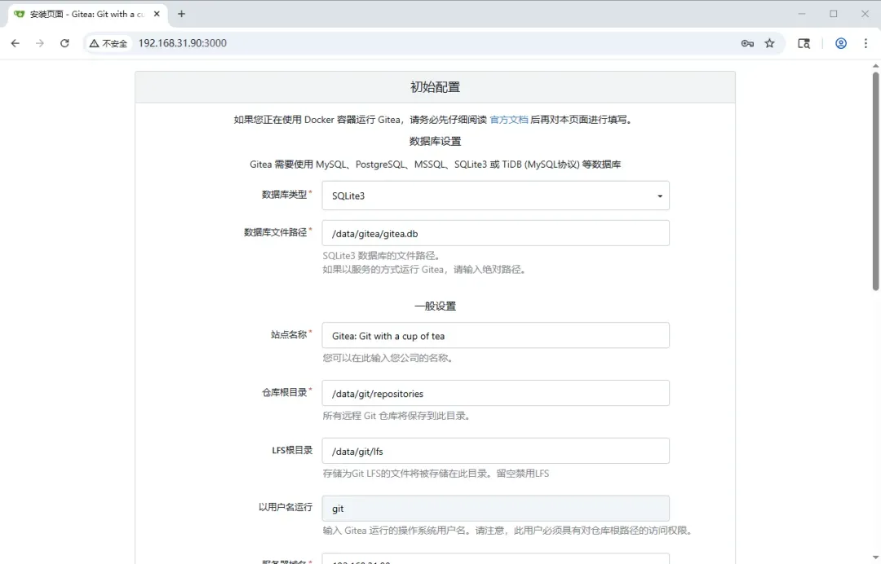Open the 不安全 site security warning
This screenshot has width=881, height=564.
[x=108, y=43]
